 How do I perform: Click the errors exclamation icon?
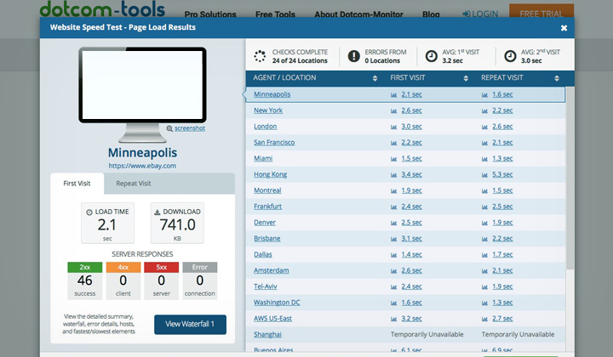[354, 56]
